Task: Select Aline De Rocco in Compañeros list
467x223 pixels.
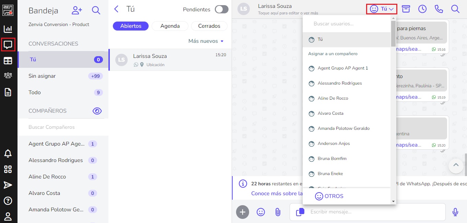Action: click(x=63, y=177)
